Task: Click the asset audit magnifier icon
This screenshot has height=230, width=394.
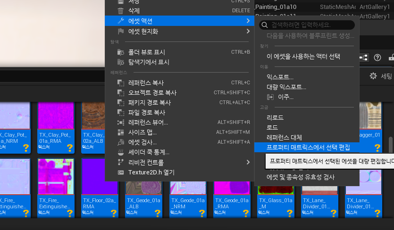Action: [x=121, y=142]
